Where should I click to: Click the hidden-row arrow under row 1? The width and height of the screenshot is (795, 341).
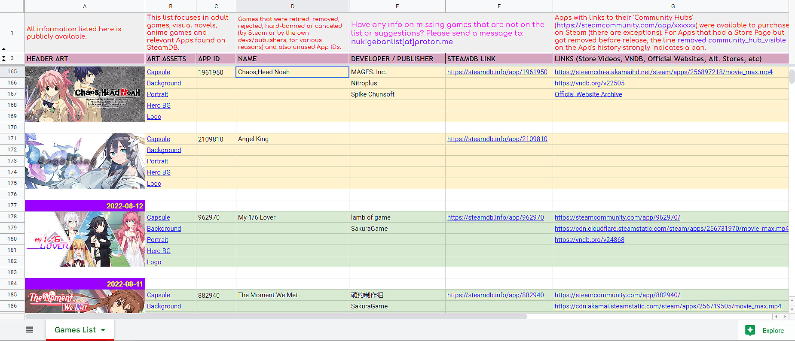pyautogui.click(x=4, y=49)
